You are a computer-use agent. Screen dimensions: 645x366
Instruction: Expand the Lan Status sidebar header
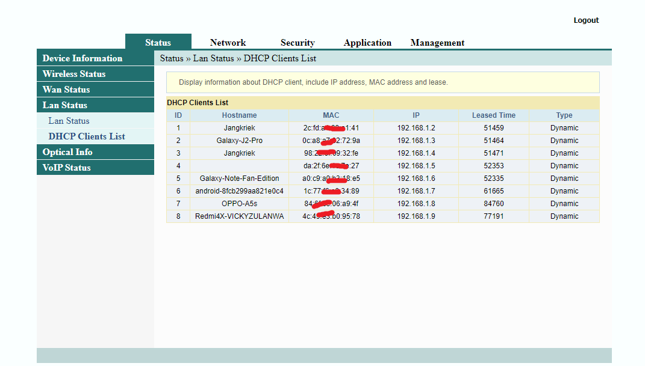(x=95, y=105)
